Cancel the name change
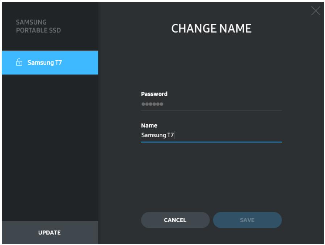This screenshot has width=325, height=245. 175,220
